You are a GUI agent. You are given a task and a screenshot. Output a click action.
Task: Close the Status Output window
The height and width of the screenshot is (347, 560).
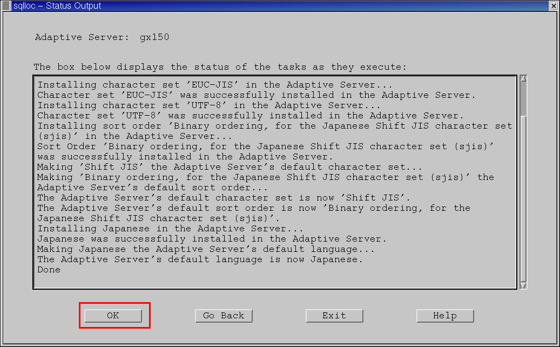554,6
